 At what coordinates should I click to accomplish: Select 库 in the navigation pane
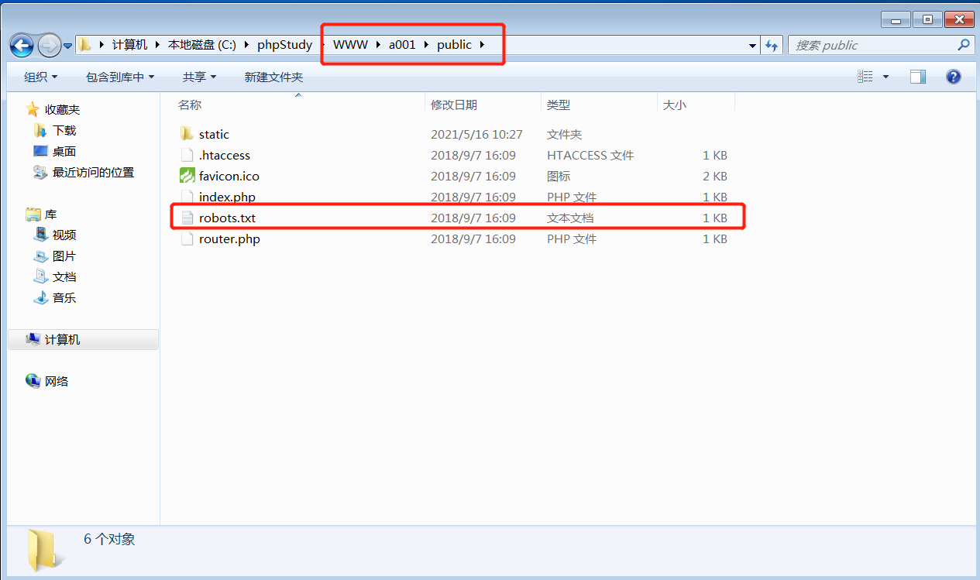click(x=51, y=214)
